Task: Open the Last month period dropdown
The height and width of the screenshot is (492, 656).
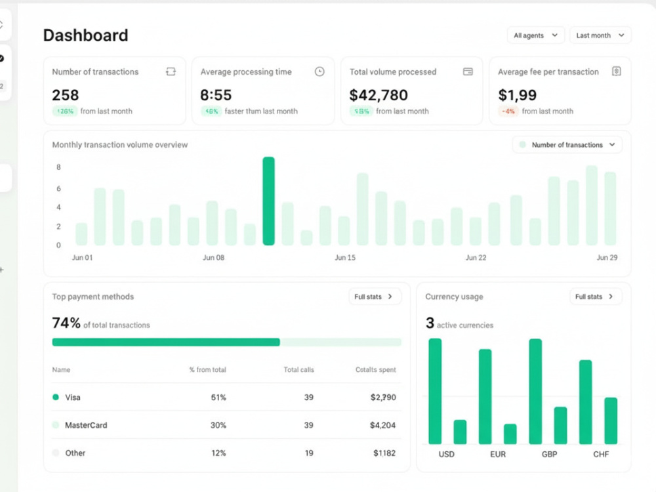Action: point(600,35)
